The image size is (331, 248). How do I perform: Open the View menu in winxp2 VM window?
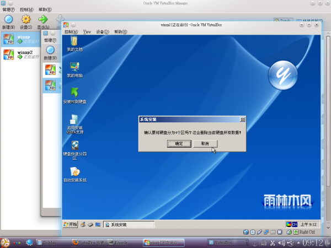[x=87, y=31]
